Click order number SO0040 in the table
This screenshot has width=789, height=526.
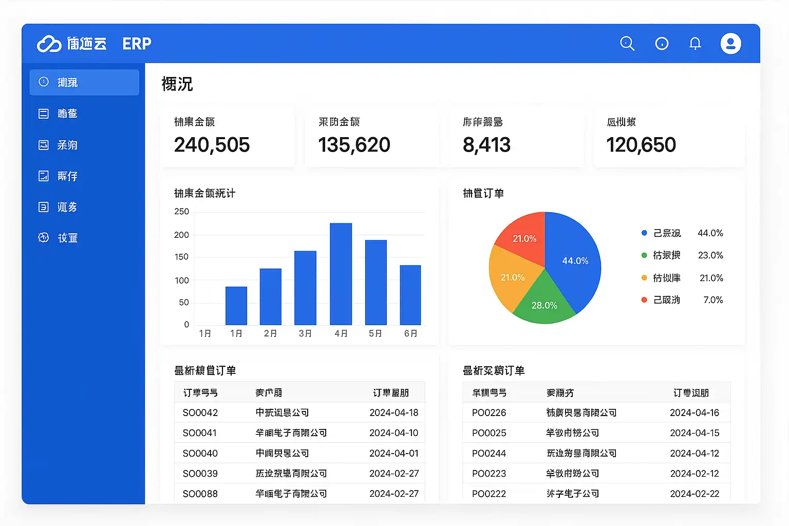click(200, 453)
